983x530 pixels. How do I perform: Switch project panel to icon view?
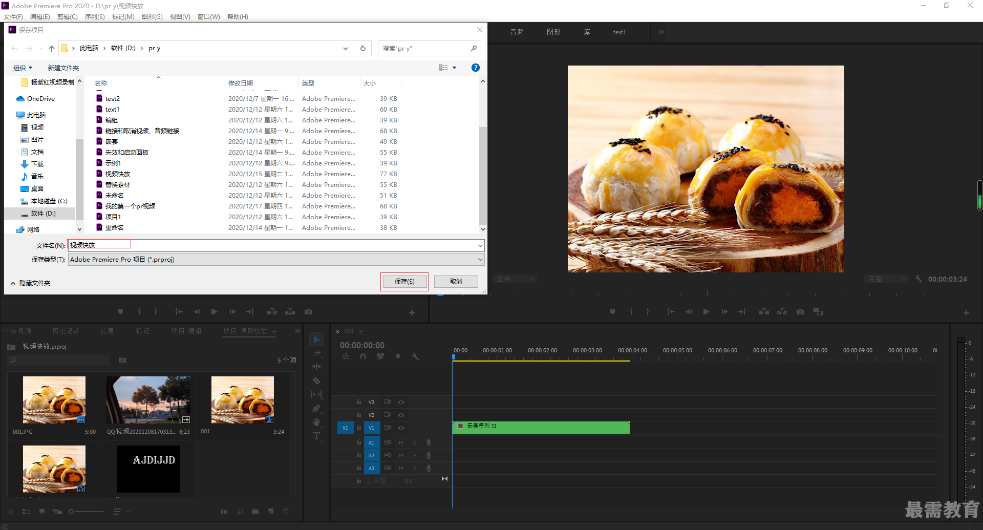click(42, 512)
